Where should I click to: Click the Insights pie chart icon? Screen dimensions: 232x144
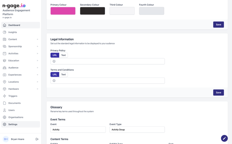click(x=5, y=32)
